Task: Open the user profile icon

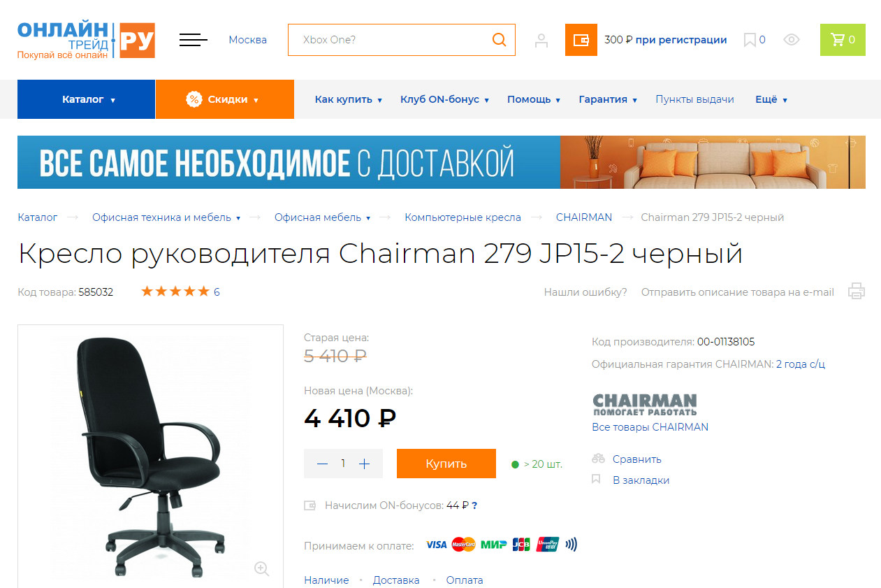Action: pos(541,40)
